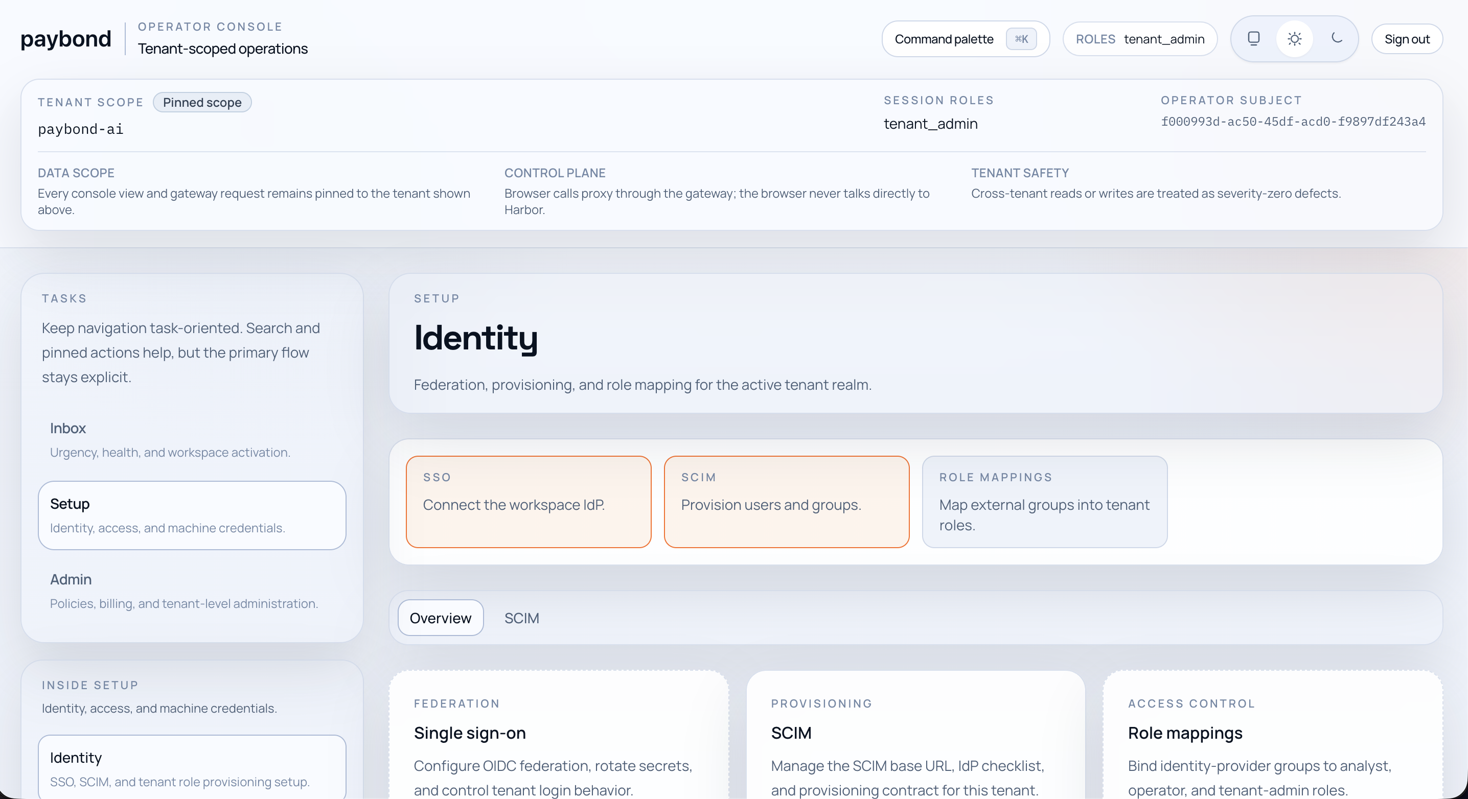This screenshot has height=799, width=1468.
Task: Open the Command palette
Action: coord(944,39)
